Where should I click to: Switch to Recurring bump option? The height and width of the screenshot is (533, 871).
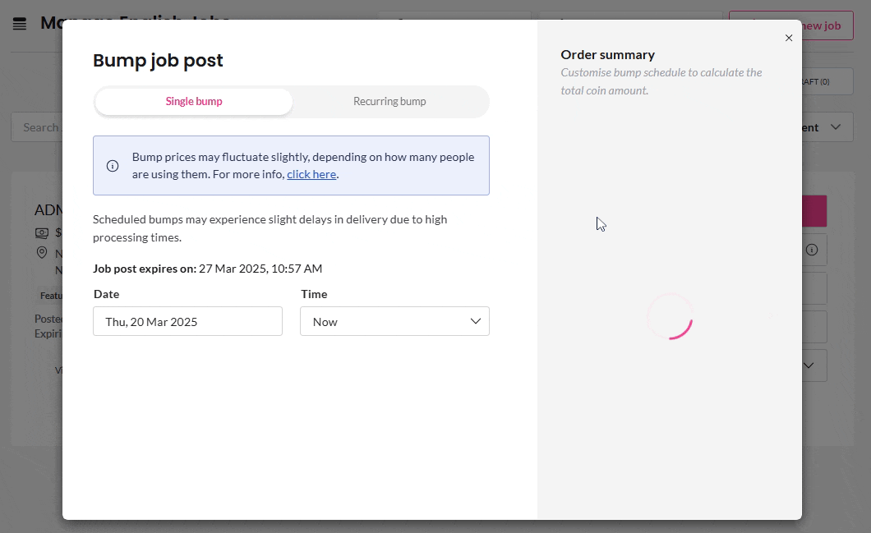click(390, 102)
